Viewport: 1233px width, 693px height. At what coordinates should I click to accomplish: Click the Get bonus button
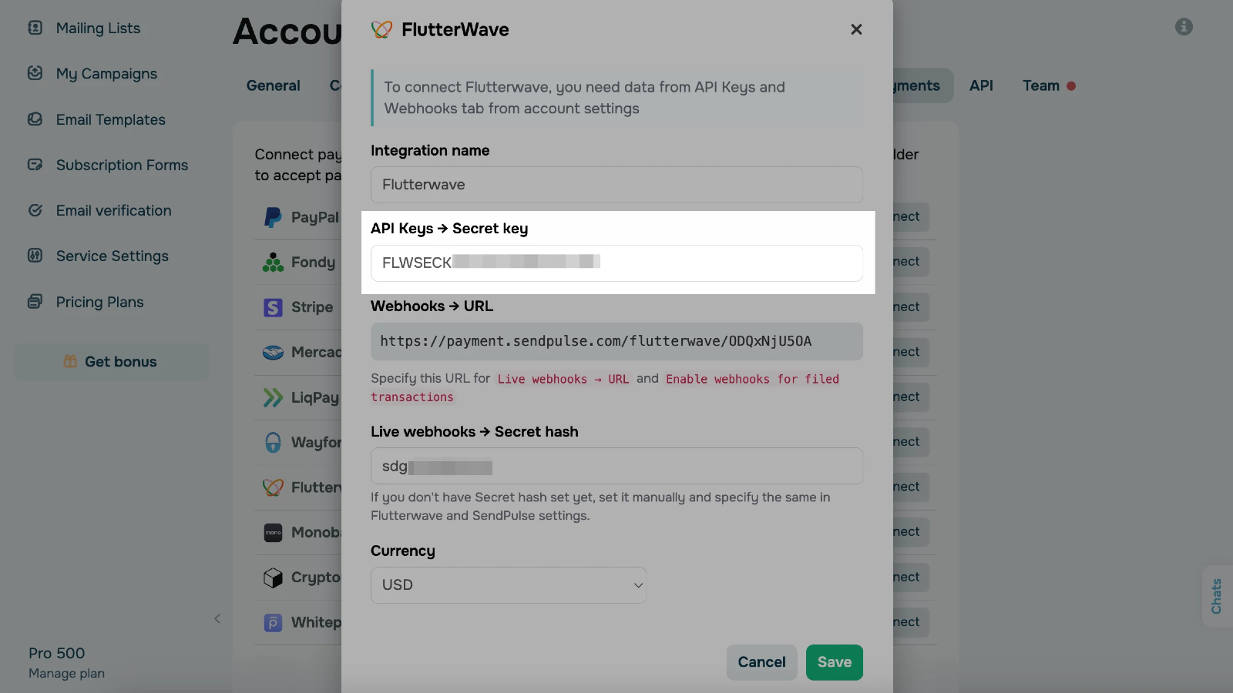coord(112,362)
